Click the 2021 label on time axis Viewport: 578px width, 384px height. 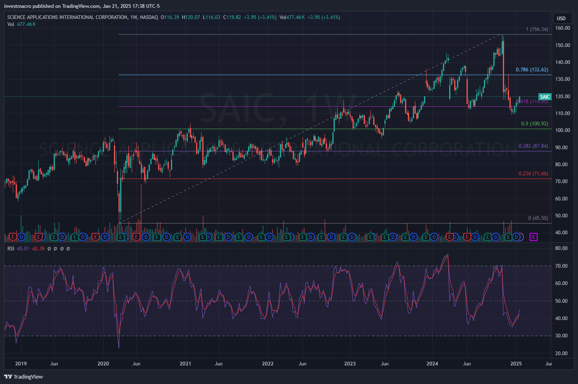coord(185,364)
